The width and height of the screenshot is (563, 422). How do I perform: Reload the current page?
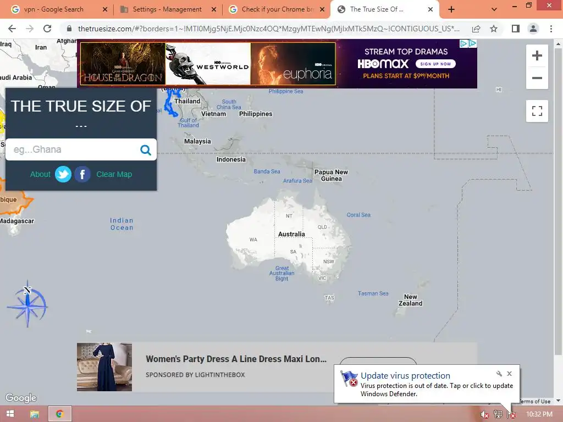tap(47, 29)
